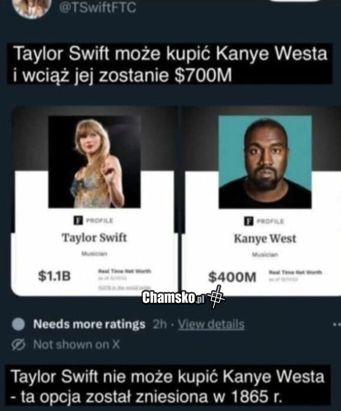Viewport: 341px width, 411px height.
Task: Open the three-dot more options menu
Action: click(336, 324)
